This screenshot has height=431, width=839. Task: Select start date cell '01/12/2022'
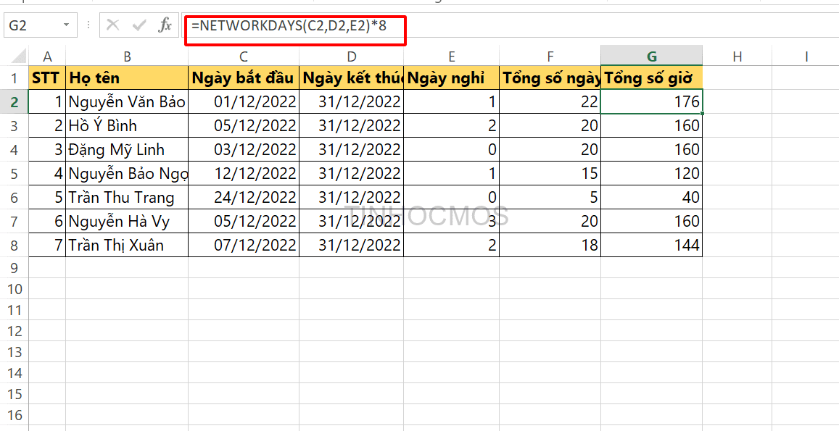[244, 101]
